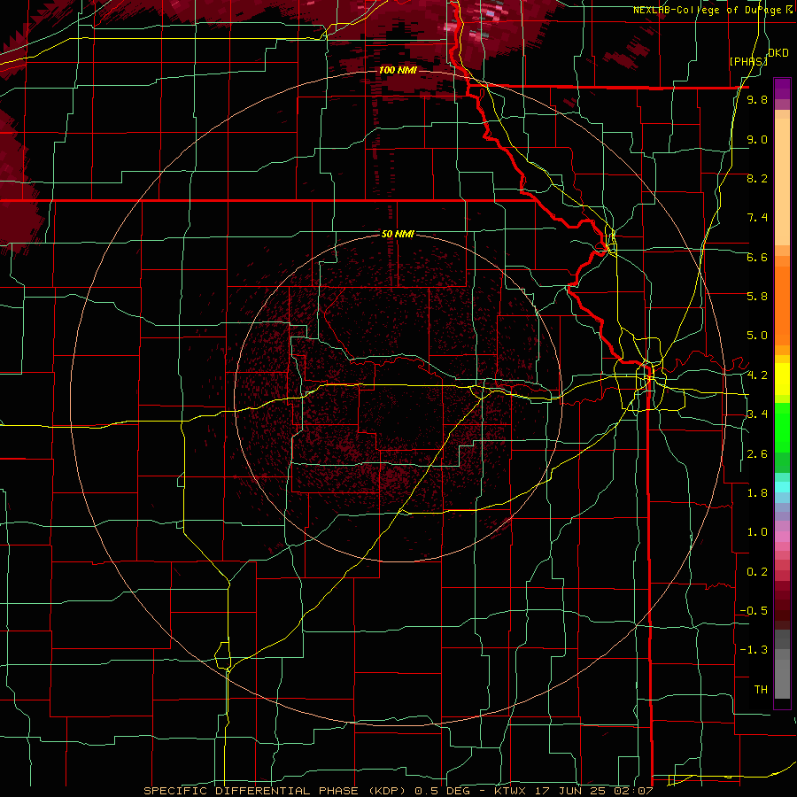Image resolution: width=797 pixels, height=797 pixels.
Task: Click the peach color bar segment near 8.2
Action: (782, 183)
